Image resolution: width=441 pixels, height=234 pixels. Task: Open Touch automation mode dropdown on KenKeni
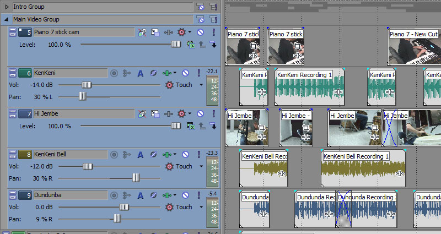click(201, 85)
